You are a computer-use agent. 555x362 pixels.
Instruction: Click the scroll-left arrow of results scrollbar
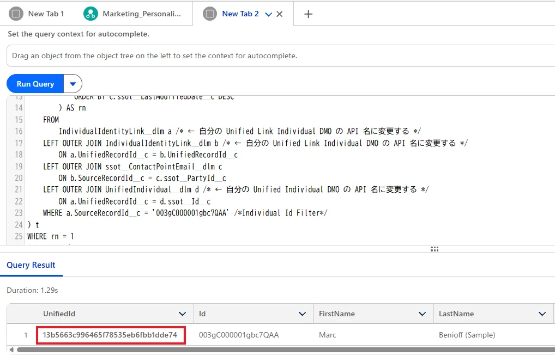11,349
